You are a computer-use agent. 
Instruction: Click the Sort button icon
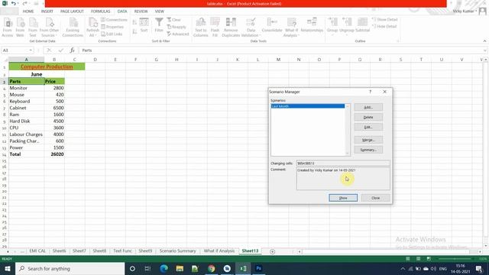(x=144, y=25)
